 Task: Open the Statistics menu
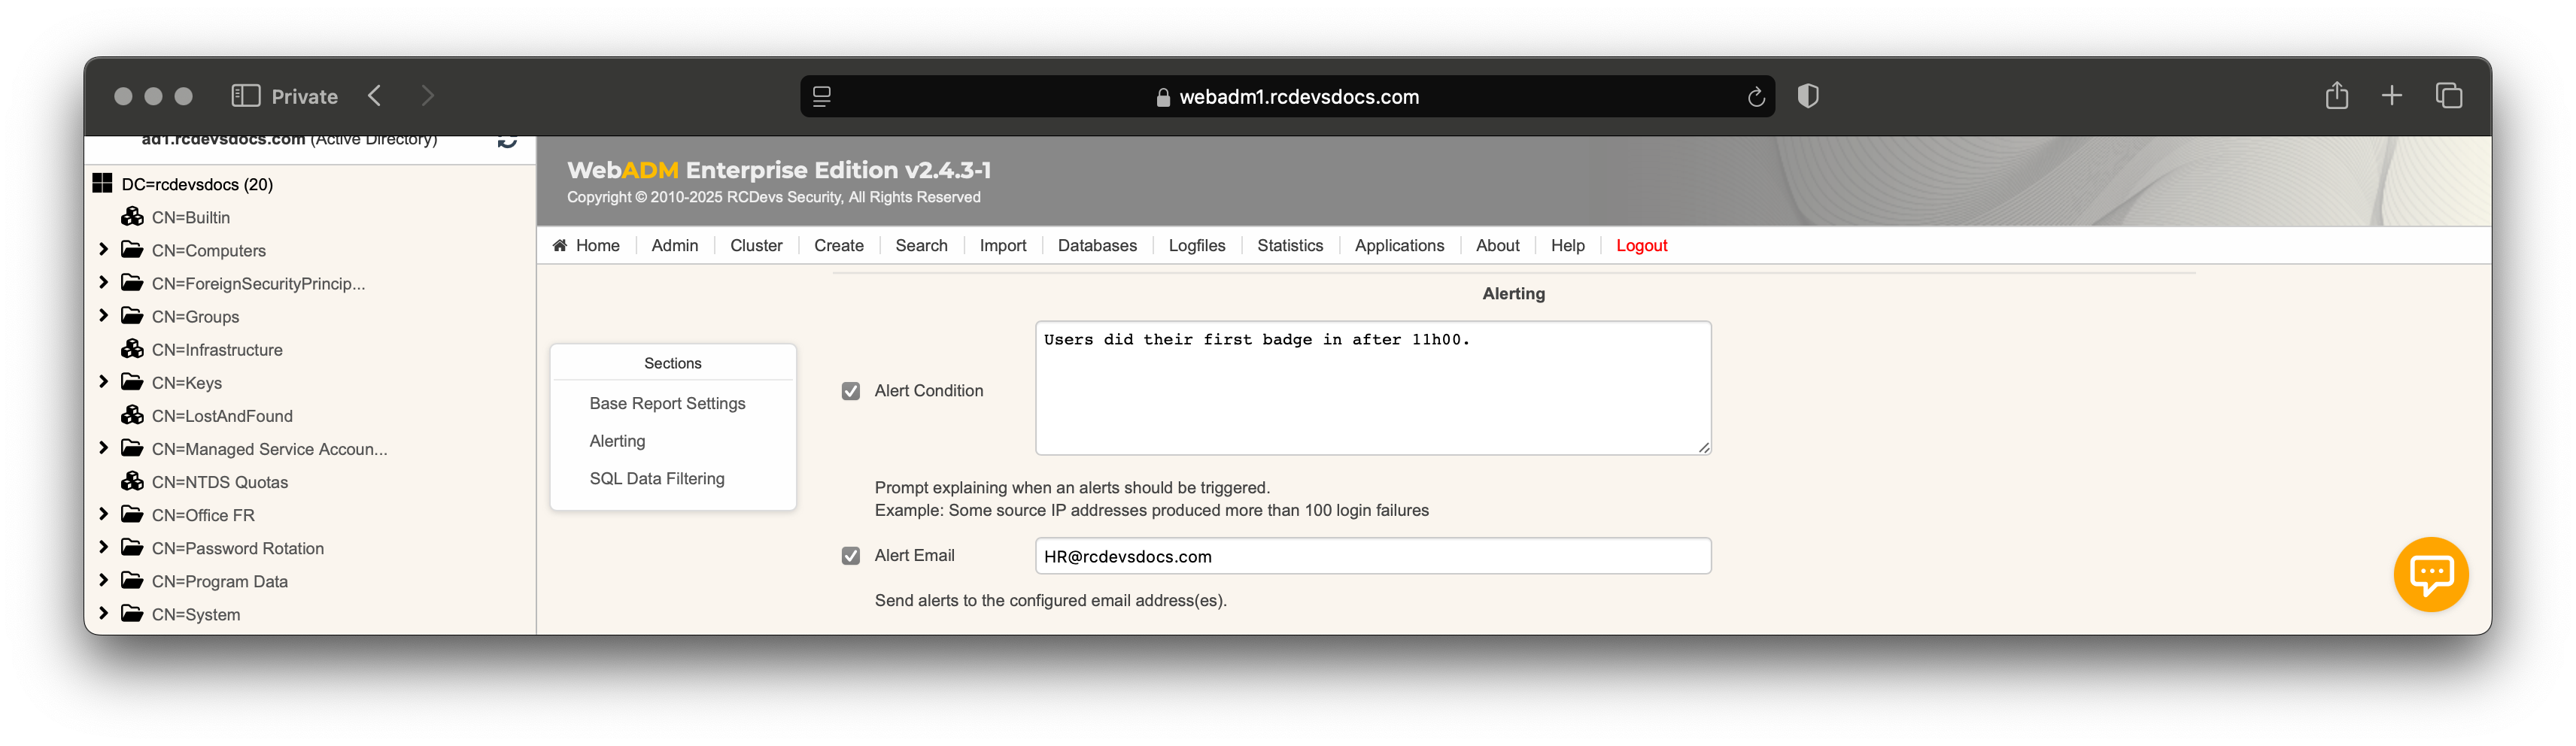tap(1290, 245)
